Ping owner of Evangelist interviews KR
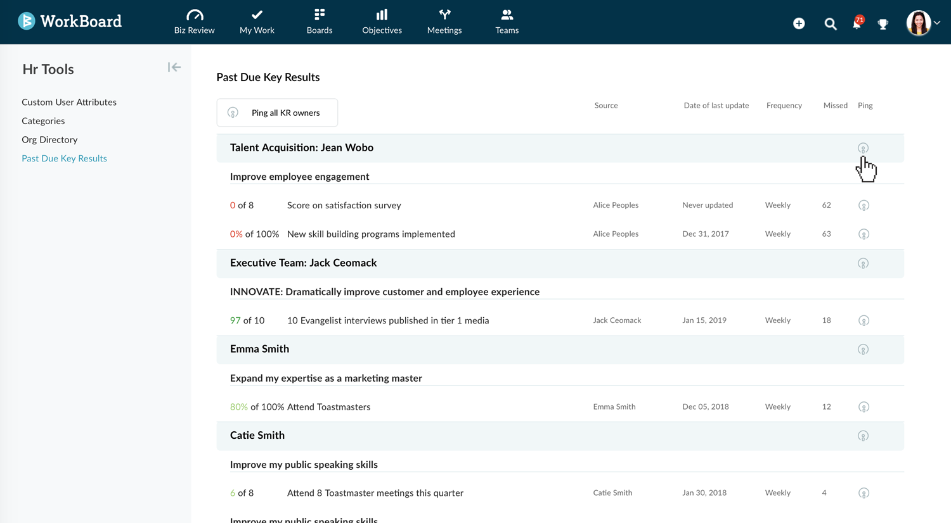The image size is (951, 523). [x=864, y=321]
